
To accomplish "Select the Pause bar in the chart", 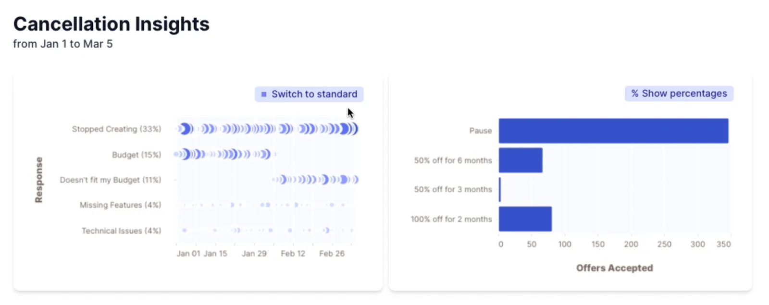I will 613,131.
